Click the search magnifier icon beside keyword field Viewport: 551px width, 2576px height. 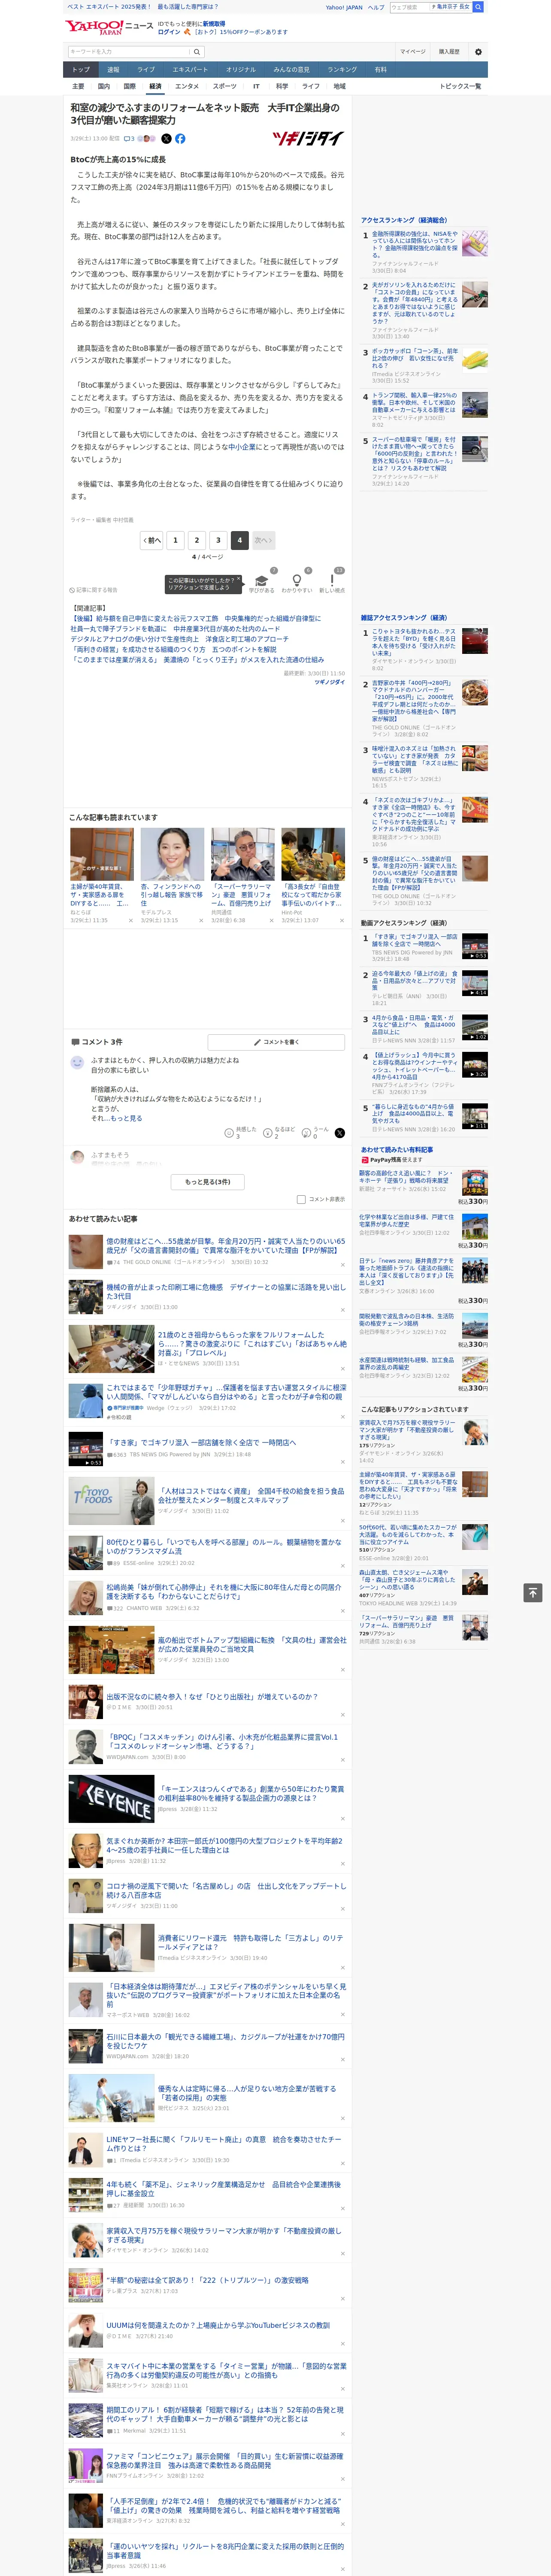point(197,52)
